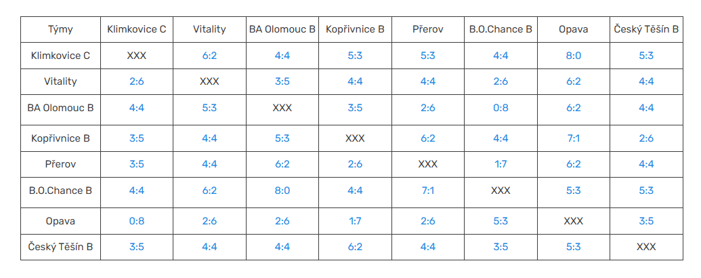This screenshot has width=701, height=278.
Task: Click Kopřivnice B vs Český Těšín B 2:6 result
Action: 645,138
